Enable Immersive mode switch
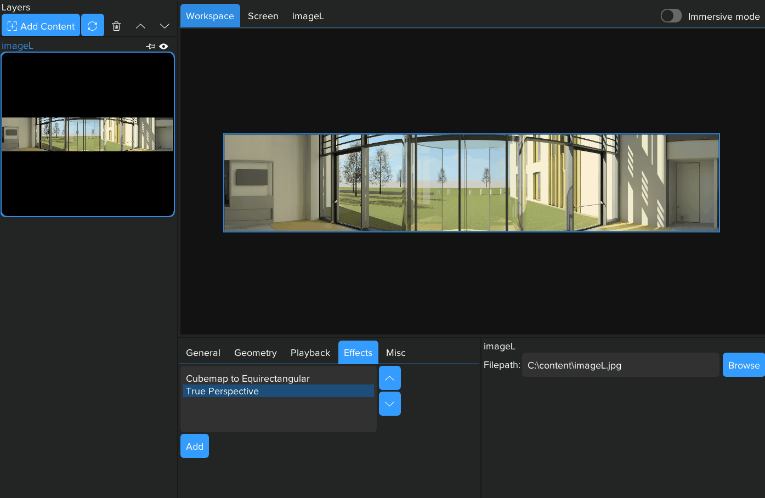765x498 pixels. click(671, 16)
